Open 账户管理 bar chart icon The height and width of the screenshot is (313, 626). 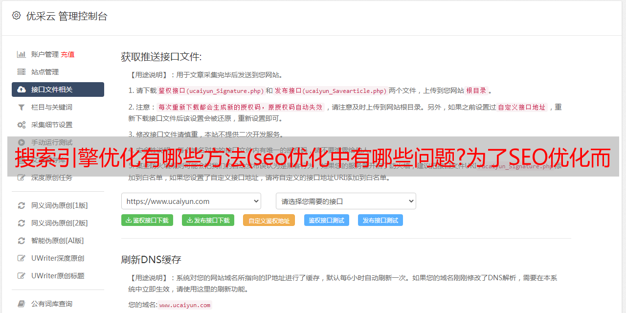[22, 54]
